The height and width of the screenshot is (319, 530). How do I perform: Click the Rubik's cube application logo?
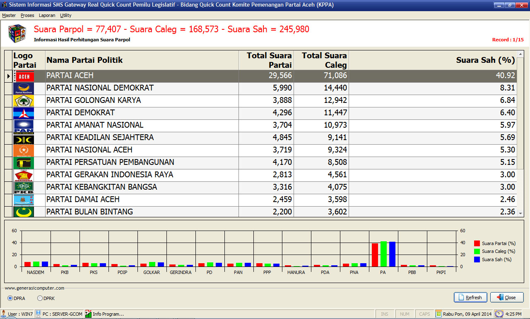coord(17,33)
